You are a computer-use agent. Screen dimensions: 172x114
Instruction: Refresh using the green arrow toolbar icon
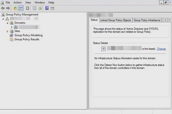tap(40, 8)
